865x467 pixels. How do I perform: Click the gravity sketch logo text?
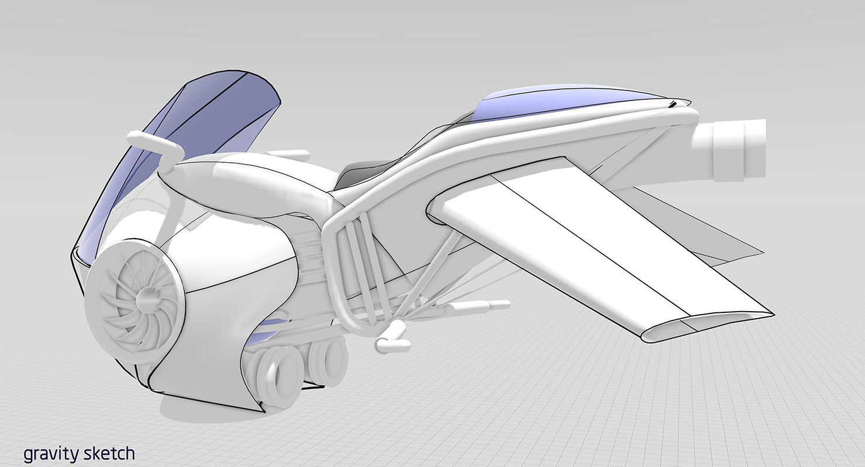coord(79,454)
